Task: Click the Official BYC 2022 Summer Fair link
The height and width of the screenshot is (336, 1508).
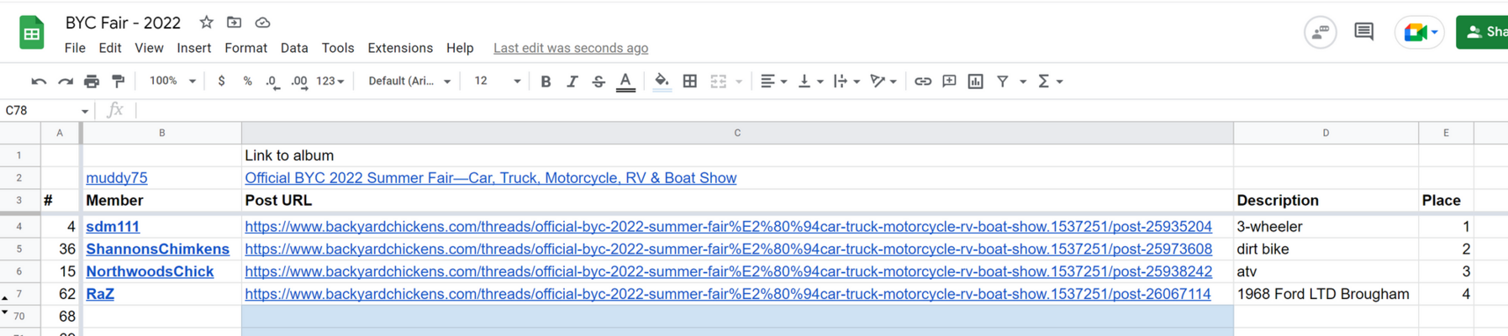Action: (491, 178)
